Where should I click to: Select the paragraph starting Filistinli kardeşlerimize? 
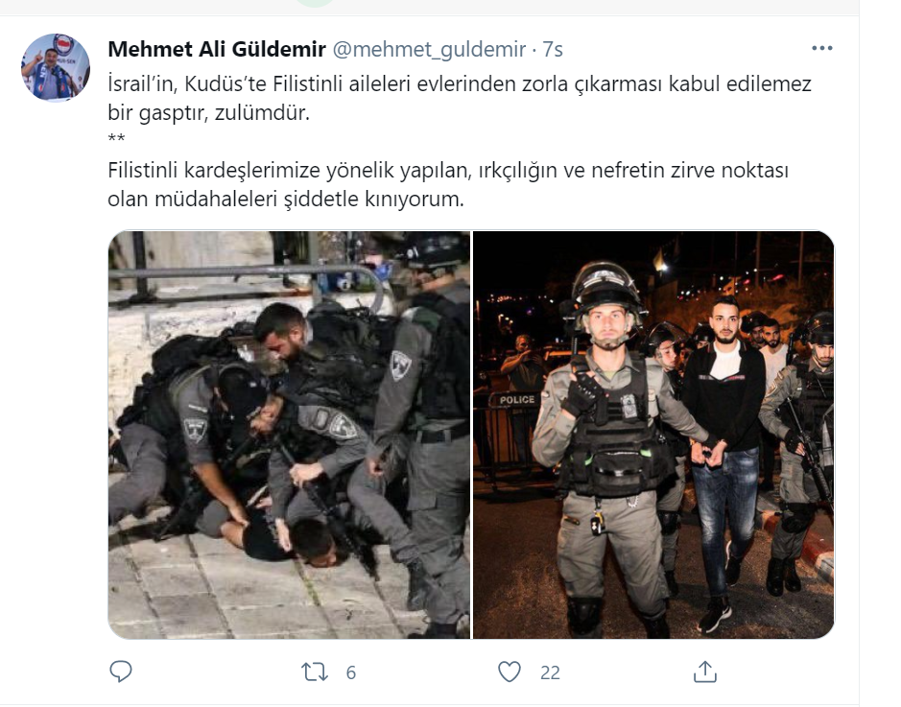(x=448, y=184)
